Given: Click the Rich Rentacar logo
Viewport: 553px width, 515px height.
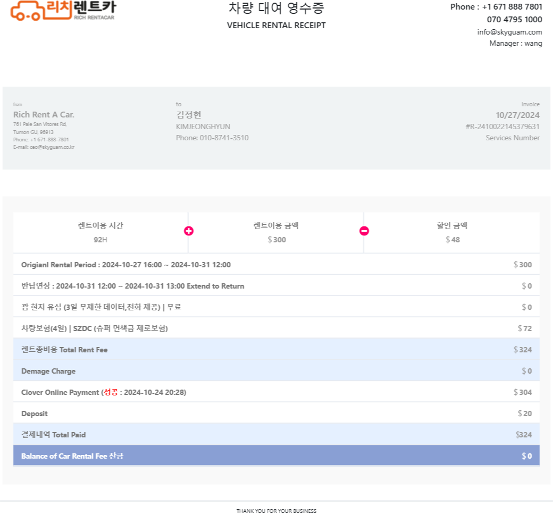Looking at the screenshot, I should pos(63,11).
